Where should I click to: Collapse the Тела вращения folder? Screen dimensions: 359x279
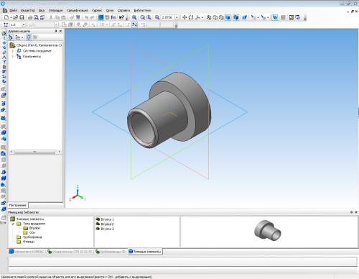pyautogui.click(x=13, y=224)
